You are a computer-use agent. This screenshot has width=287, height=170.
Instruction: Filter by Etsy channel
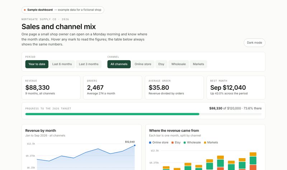[161, 64]
